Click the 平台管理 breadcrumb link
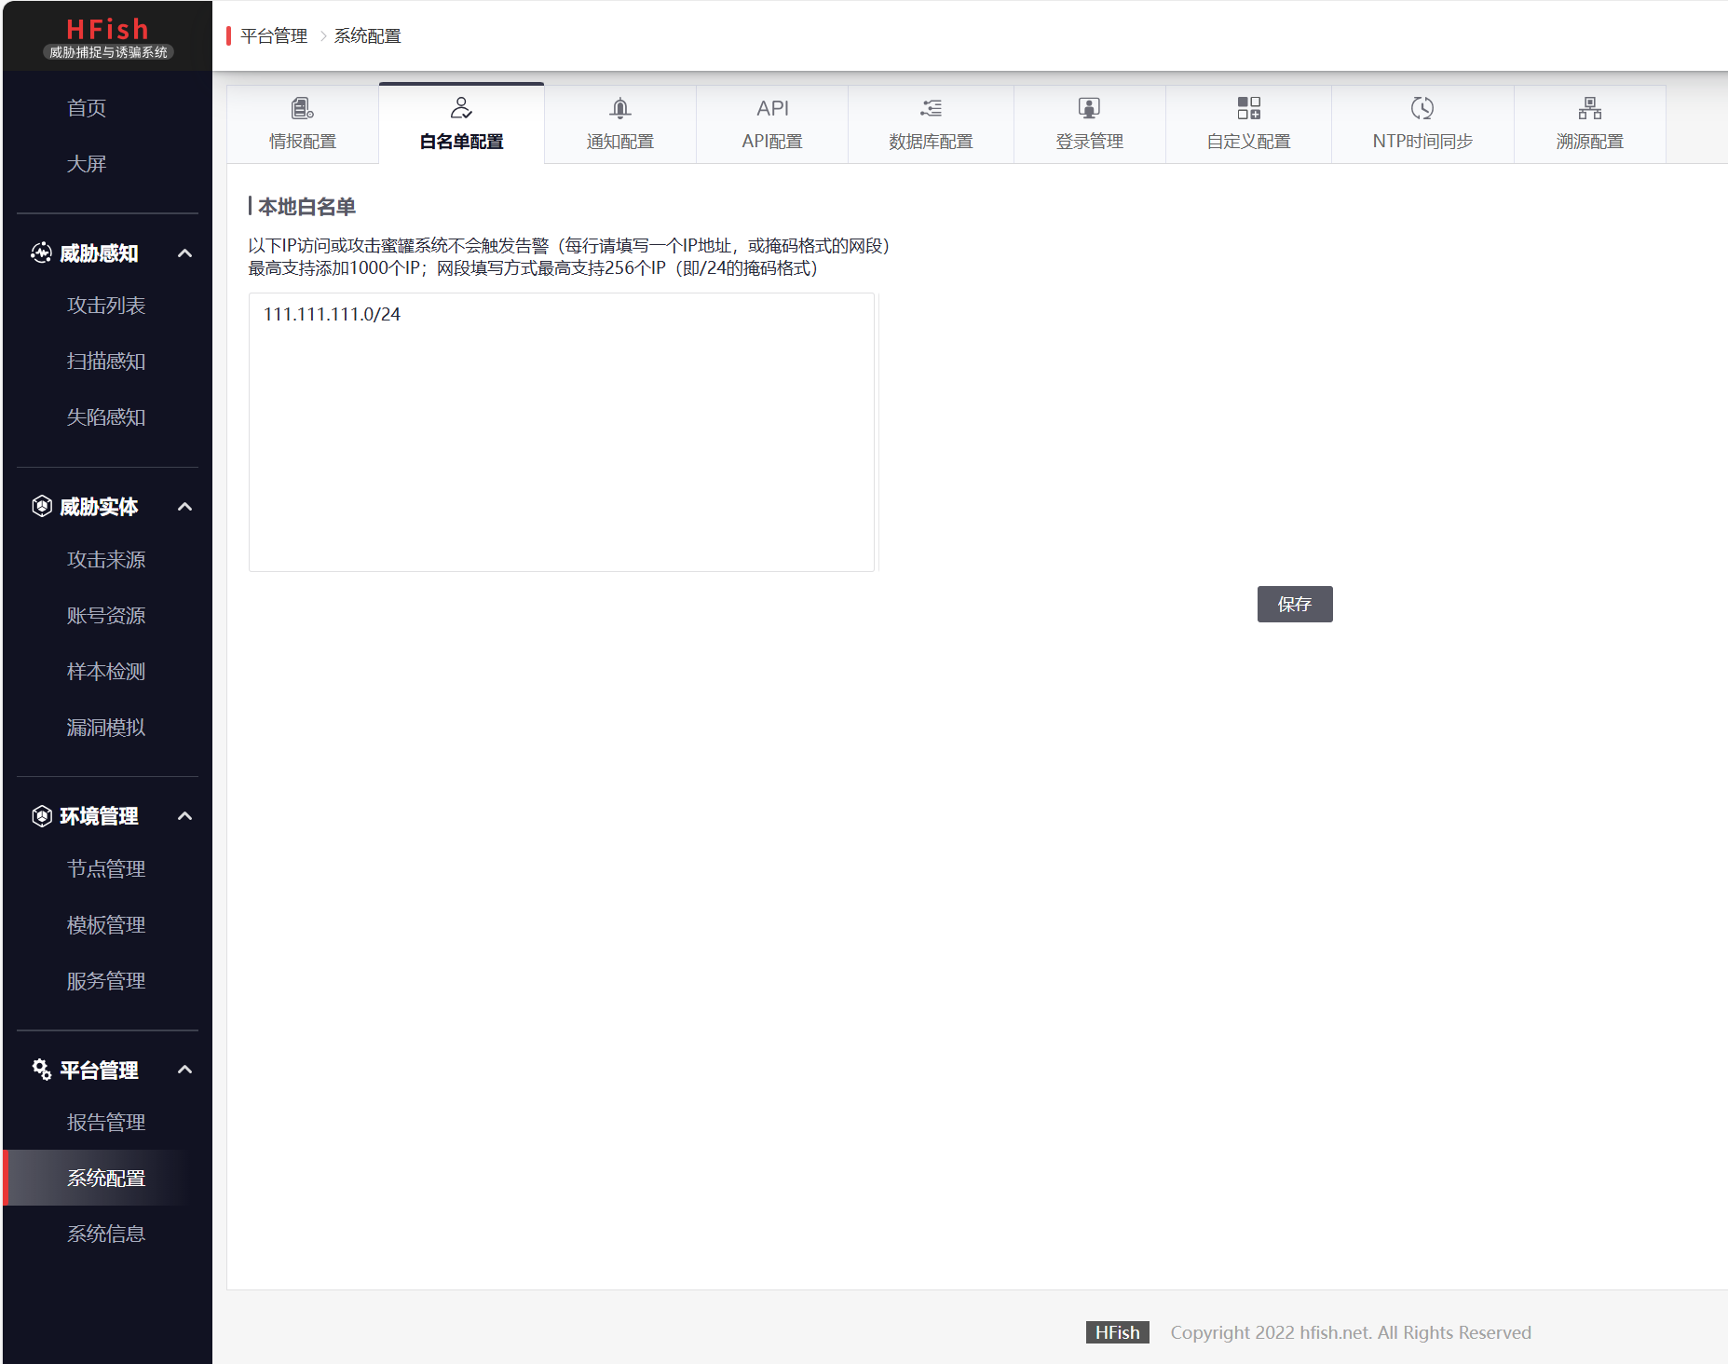 [x=274, y=36]
